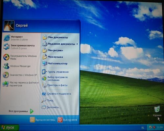Launch Outlook Express e-mail icon

(7, 47)
